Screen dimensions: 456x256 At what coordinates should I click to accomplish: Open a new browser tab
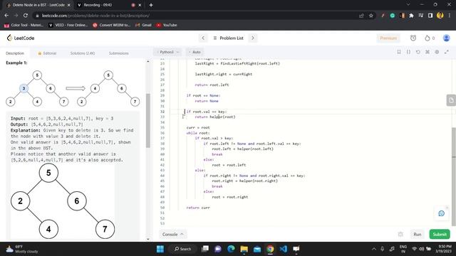pyautogui.click(x=151, y=5)
